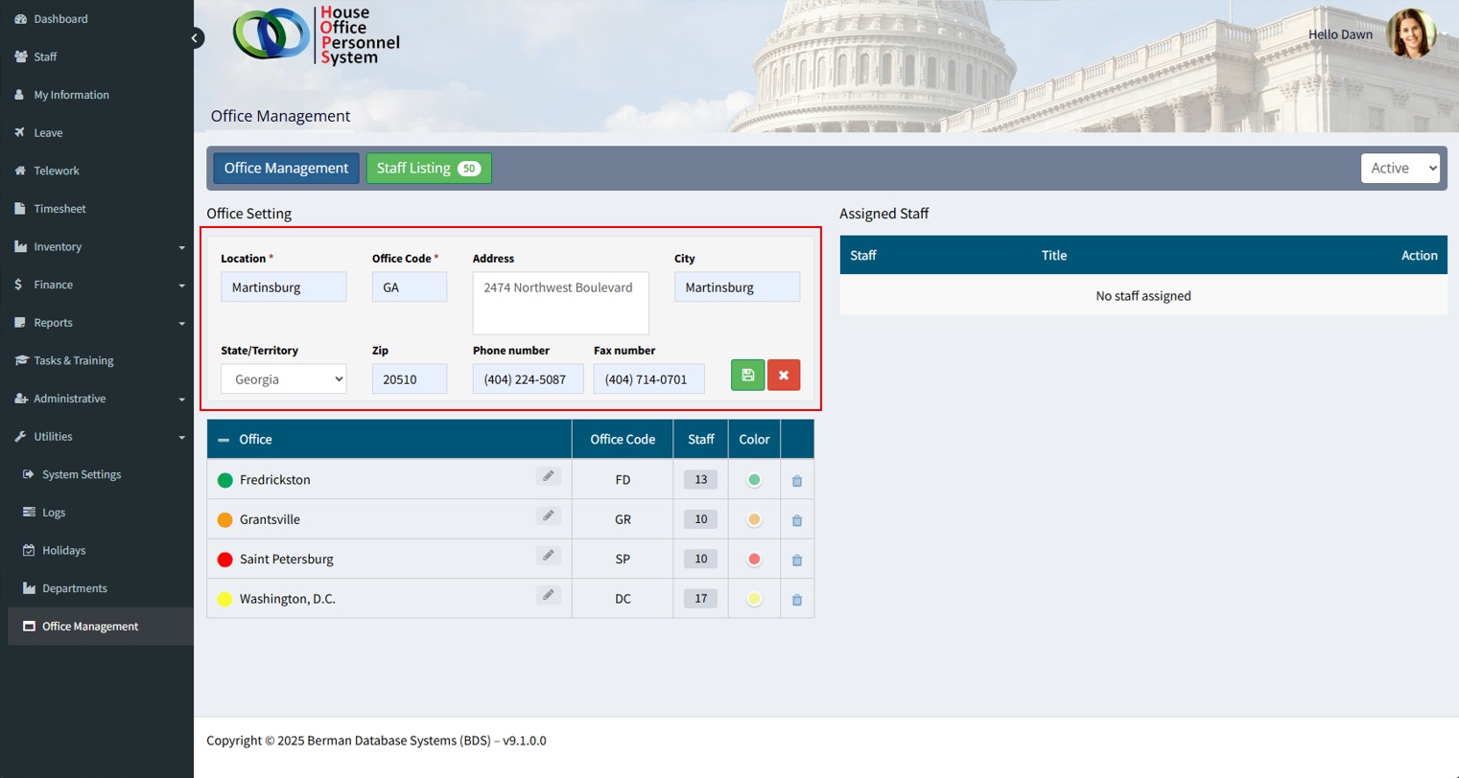
Task: Click the Fredrickston green color swatch
Action: coord(754,480)
